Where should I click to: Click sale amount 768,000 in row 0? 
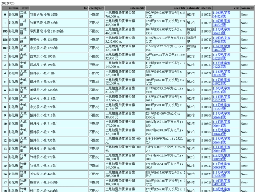125,14
